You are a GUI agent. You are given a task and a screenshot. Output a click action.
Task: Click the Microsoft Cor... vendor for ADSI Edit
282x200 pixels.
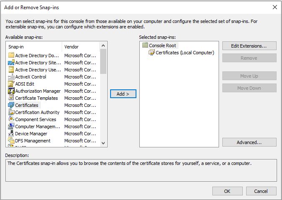[80, 84]
